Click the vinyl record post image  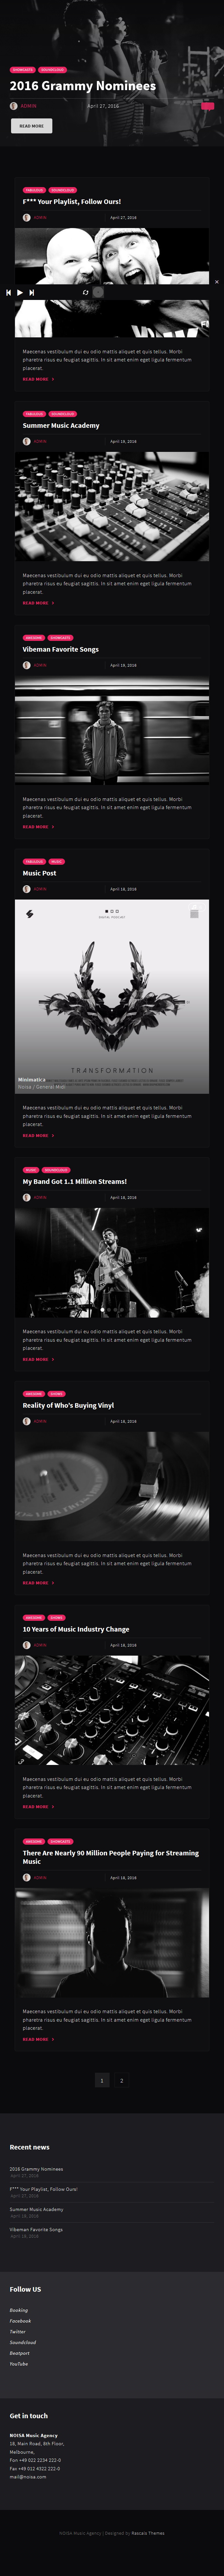[112, 1486]
